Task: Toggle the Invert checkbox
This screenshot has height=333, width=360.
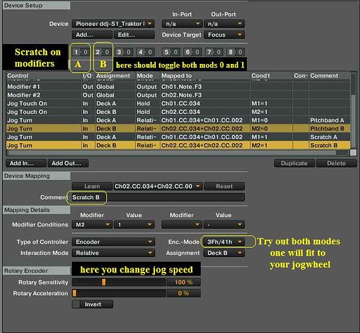Action: (76, 304)
